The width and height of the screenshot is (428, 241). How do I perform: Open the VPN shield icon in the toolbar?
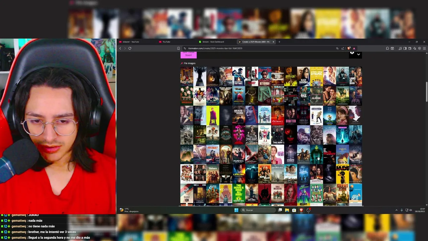[x=420, y=48]
